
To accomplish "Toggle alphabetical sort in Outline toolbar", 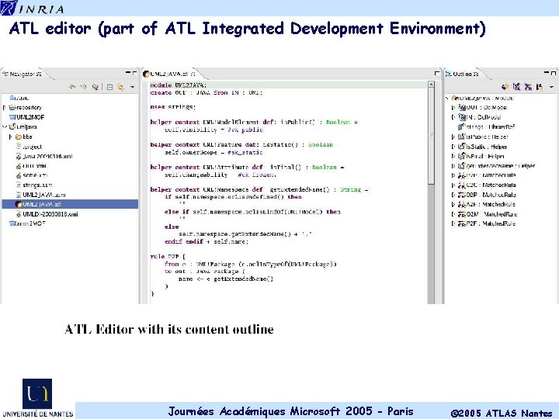I will click(540, 87).
